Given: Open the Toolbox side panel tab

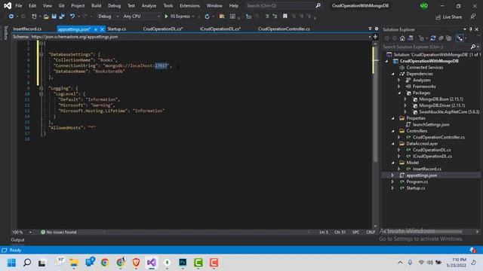Looking at the screenshot, I should click(5, 33).
